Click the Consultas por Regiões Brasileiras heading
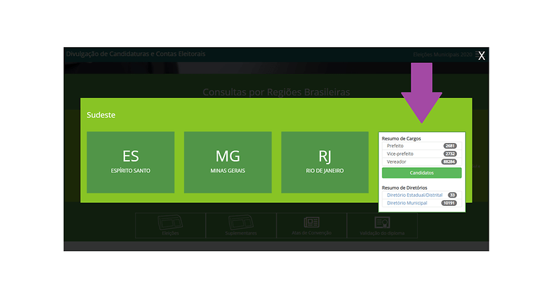 [x=276, y=92]
